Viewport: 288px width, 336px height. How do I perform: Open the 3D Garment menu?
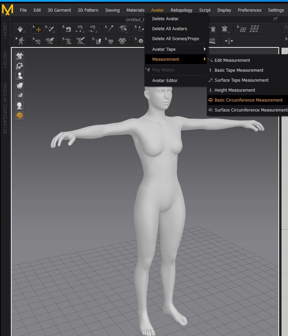59,10
